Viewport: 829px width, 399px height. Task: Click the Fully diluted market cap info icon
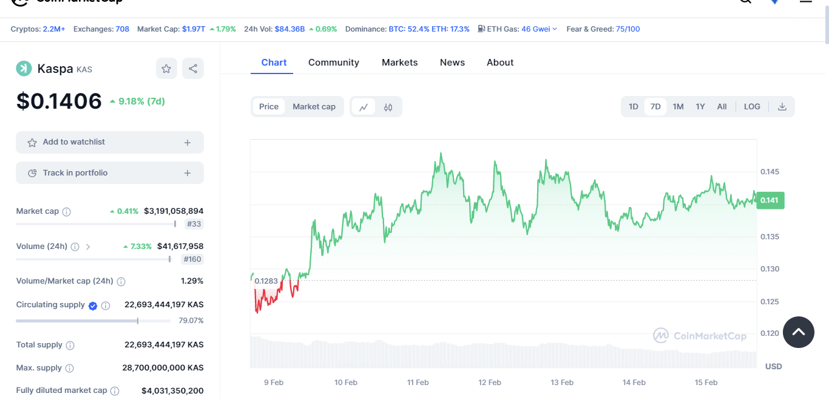115,391
